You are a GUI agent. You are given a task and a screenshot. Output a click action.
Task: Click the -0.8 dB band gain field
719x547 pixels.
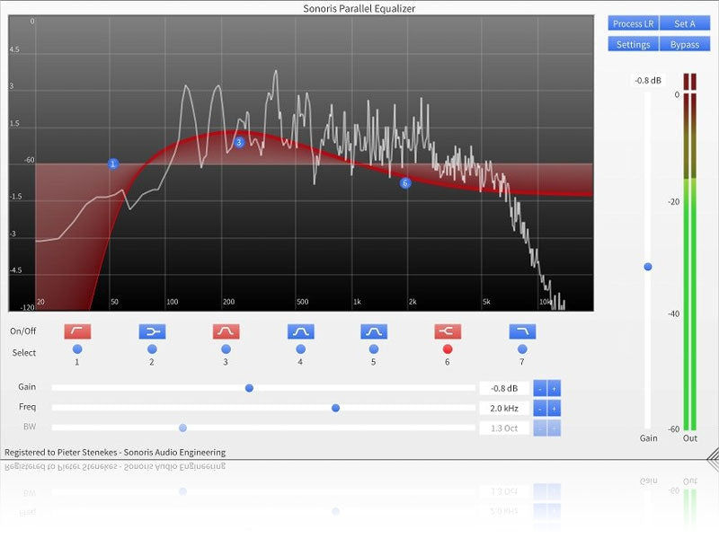(504, 389)
